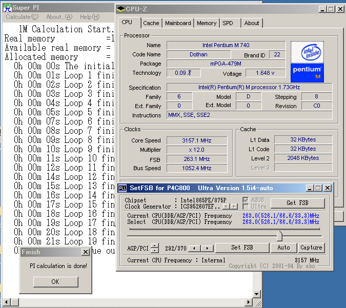Click the Current CPU Frequency 3157 MHz readout
The height and width of the screenshot is (308, 346).
307,260
